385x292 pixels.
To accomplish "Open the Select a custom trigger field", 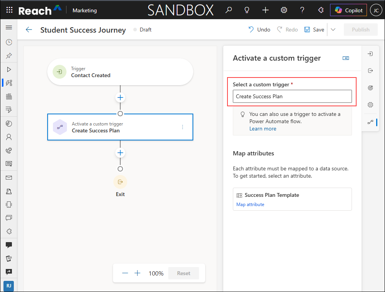I will [292, 96].
